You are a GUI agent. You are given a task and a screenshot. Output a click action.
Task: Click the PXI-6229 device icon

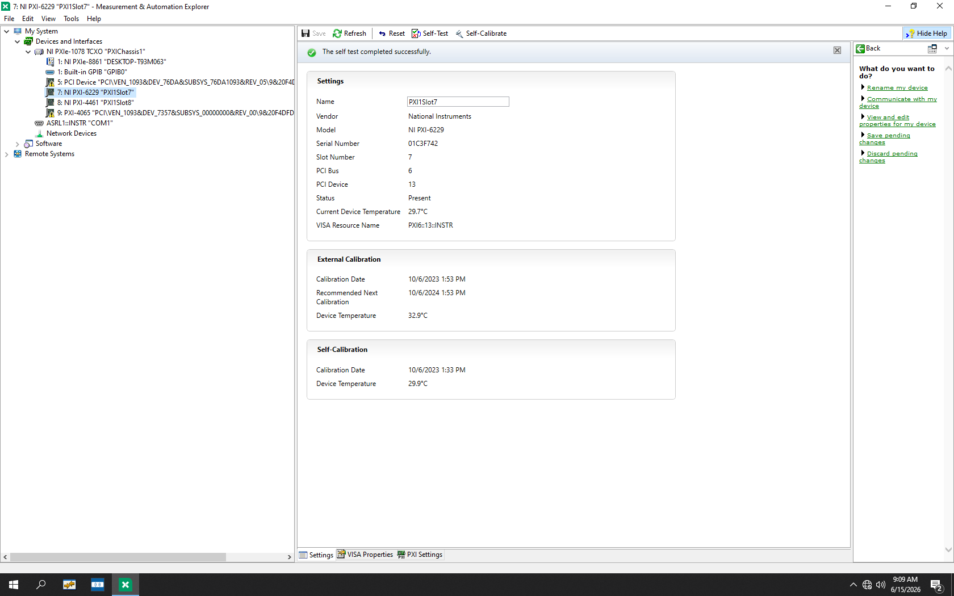(x=50, y=93)
